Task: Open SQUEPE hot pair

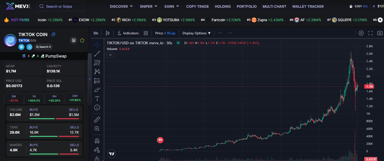Action: (x=347, y=20)
